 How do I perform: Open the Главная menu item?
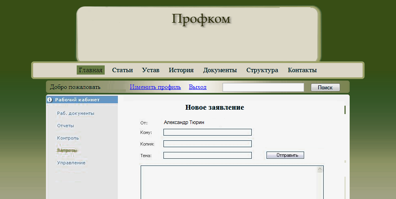click(x=91, y=70)
